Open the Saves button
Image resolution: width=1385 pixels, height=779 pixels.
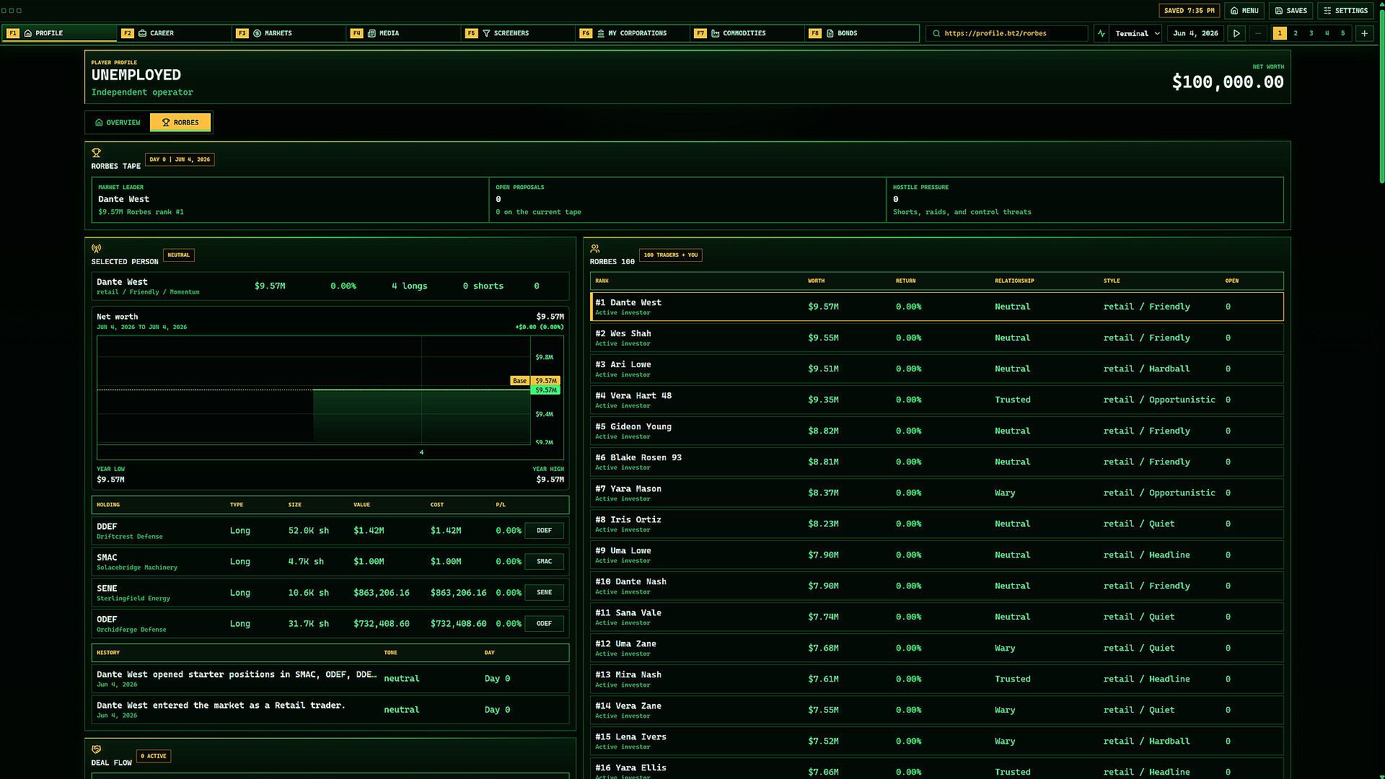pyautogui.click(x=1291, y=11)
